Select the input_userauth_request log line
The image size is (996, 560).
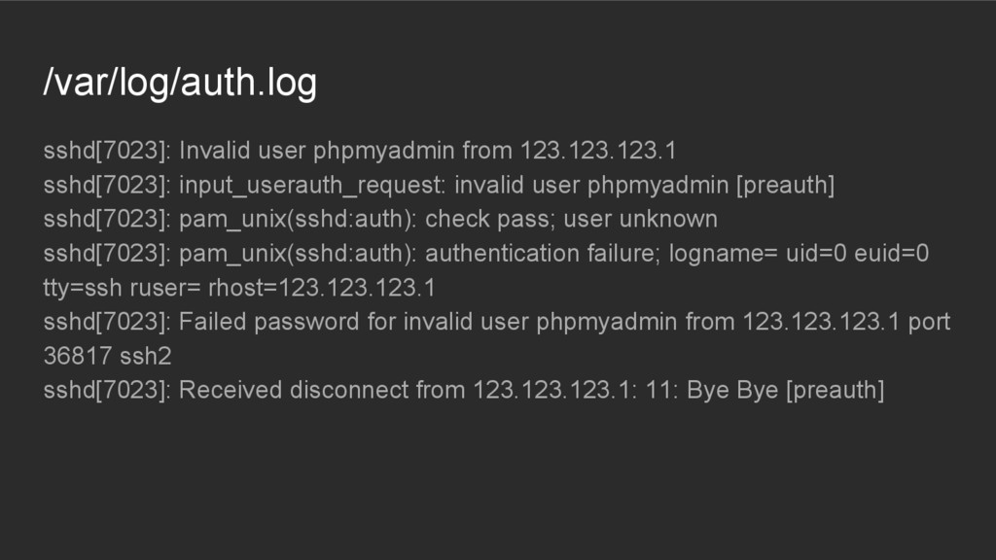coord(439,185)
